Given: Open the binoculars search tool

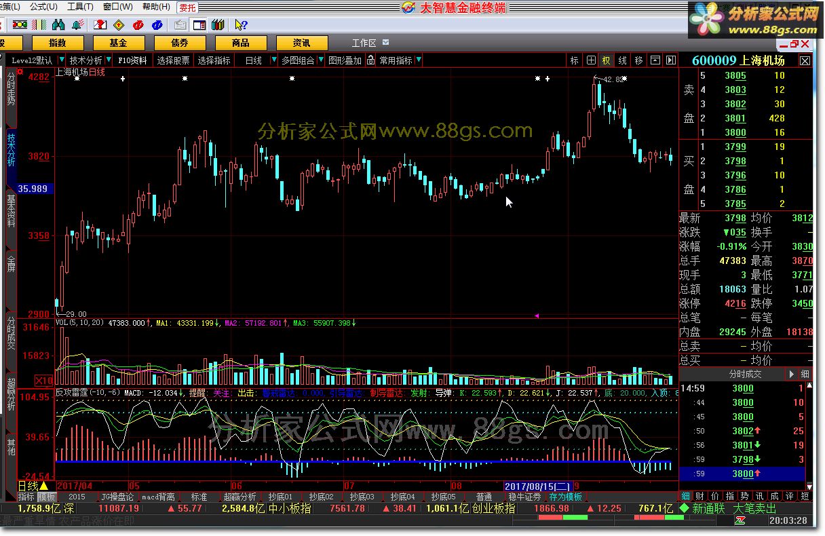Looking at the screenshot, I should tap(58, 25).
